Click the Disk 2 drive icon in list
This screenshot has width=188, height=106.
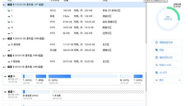(x=4, y=56)
